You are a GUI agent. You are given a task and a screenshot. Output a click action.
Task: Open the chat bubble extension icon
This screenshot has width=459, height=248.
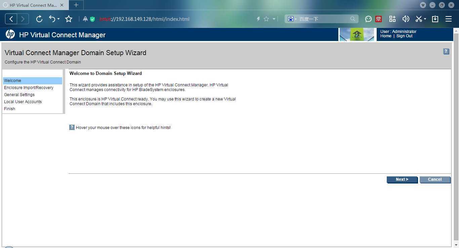coord(368,19)
